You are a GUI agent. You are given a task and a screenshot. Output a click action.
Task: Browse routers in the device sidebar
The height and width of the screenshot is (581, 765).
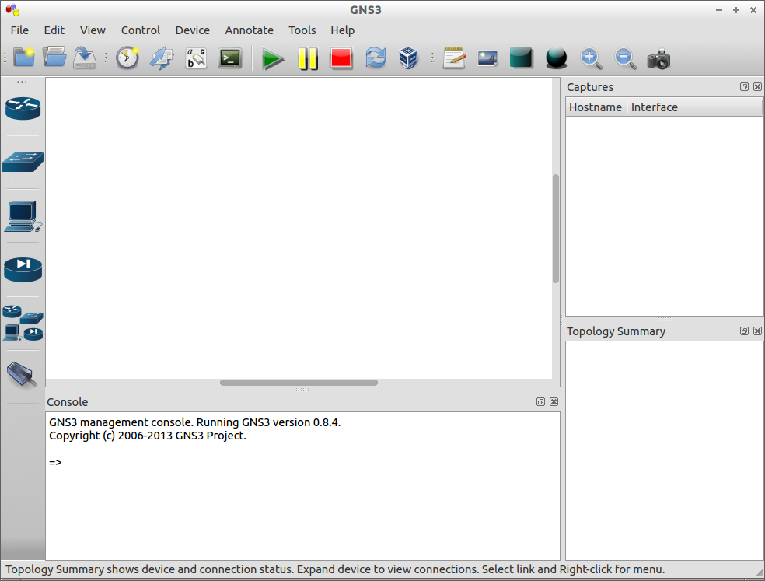coord(23,108)
